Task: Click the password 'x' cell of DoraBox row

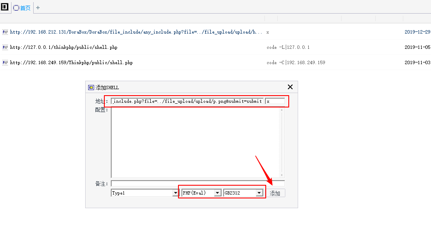Action: click(x=268, y=32)
